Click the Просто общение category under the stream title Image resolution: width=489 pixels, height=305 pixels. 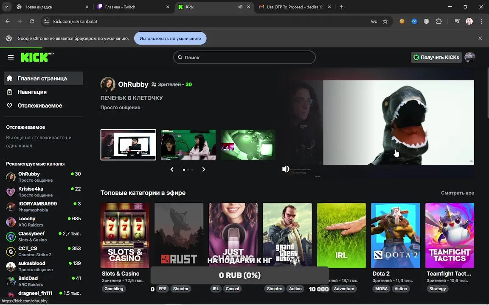point(121,107)
